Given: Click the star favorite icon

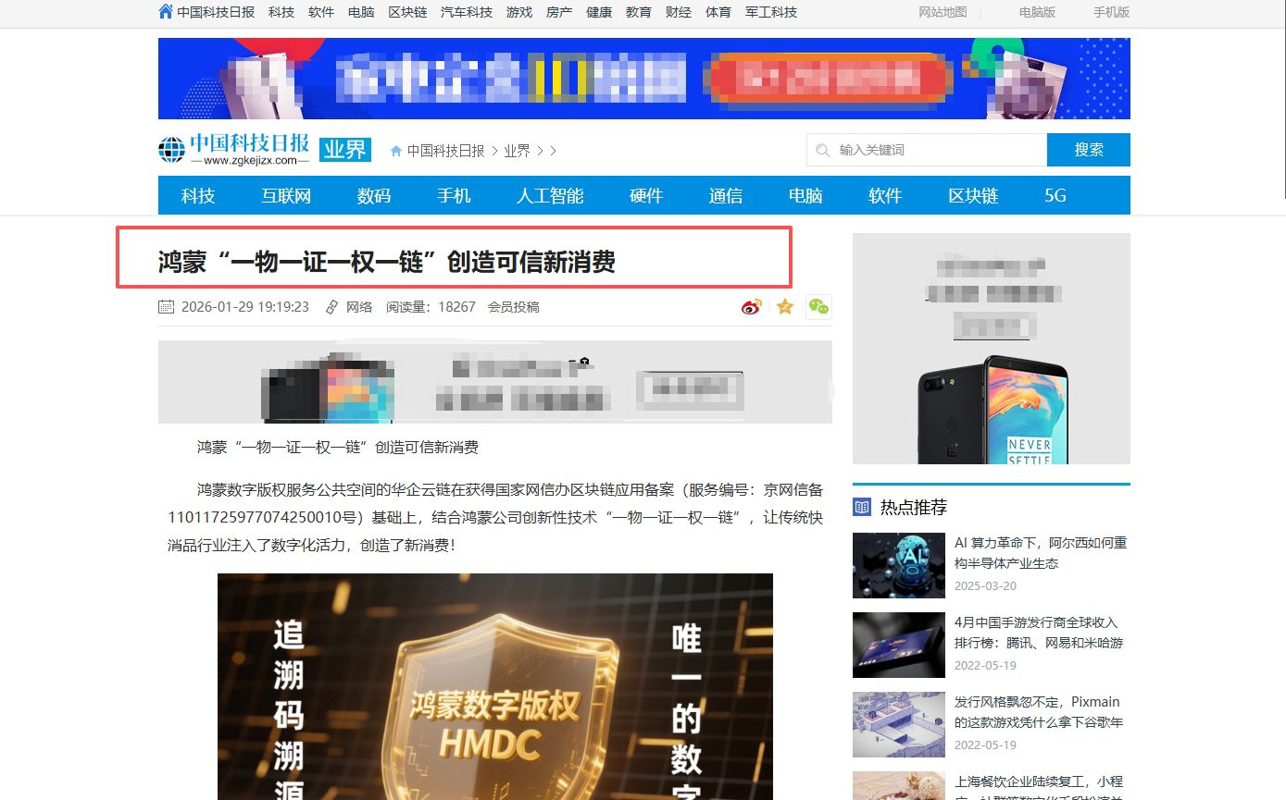Looking at the screenshot, I should 785,307.
